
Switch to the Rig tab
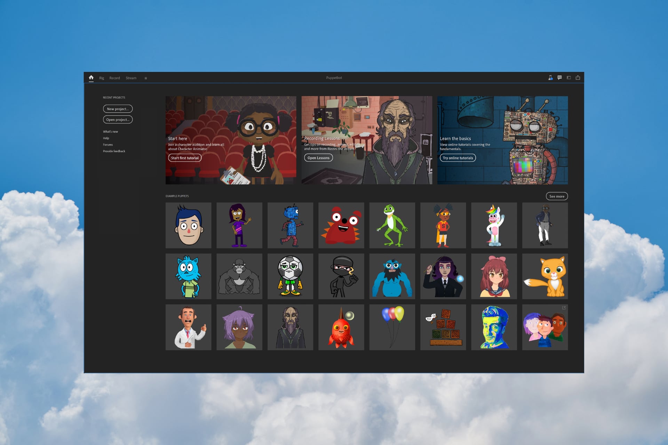pyautogui.click(x=102, y=78)
